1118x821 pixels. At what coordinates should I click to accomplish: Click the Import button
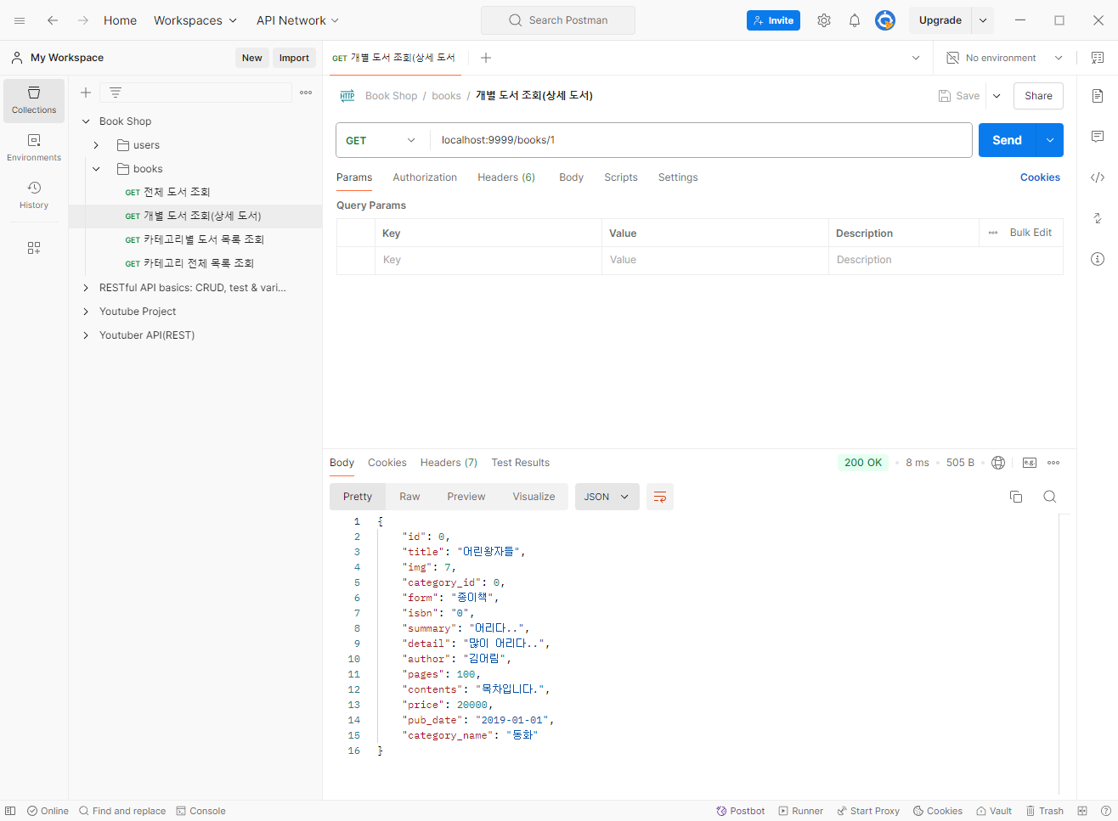[x=294, y=58]
